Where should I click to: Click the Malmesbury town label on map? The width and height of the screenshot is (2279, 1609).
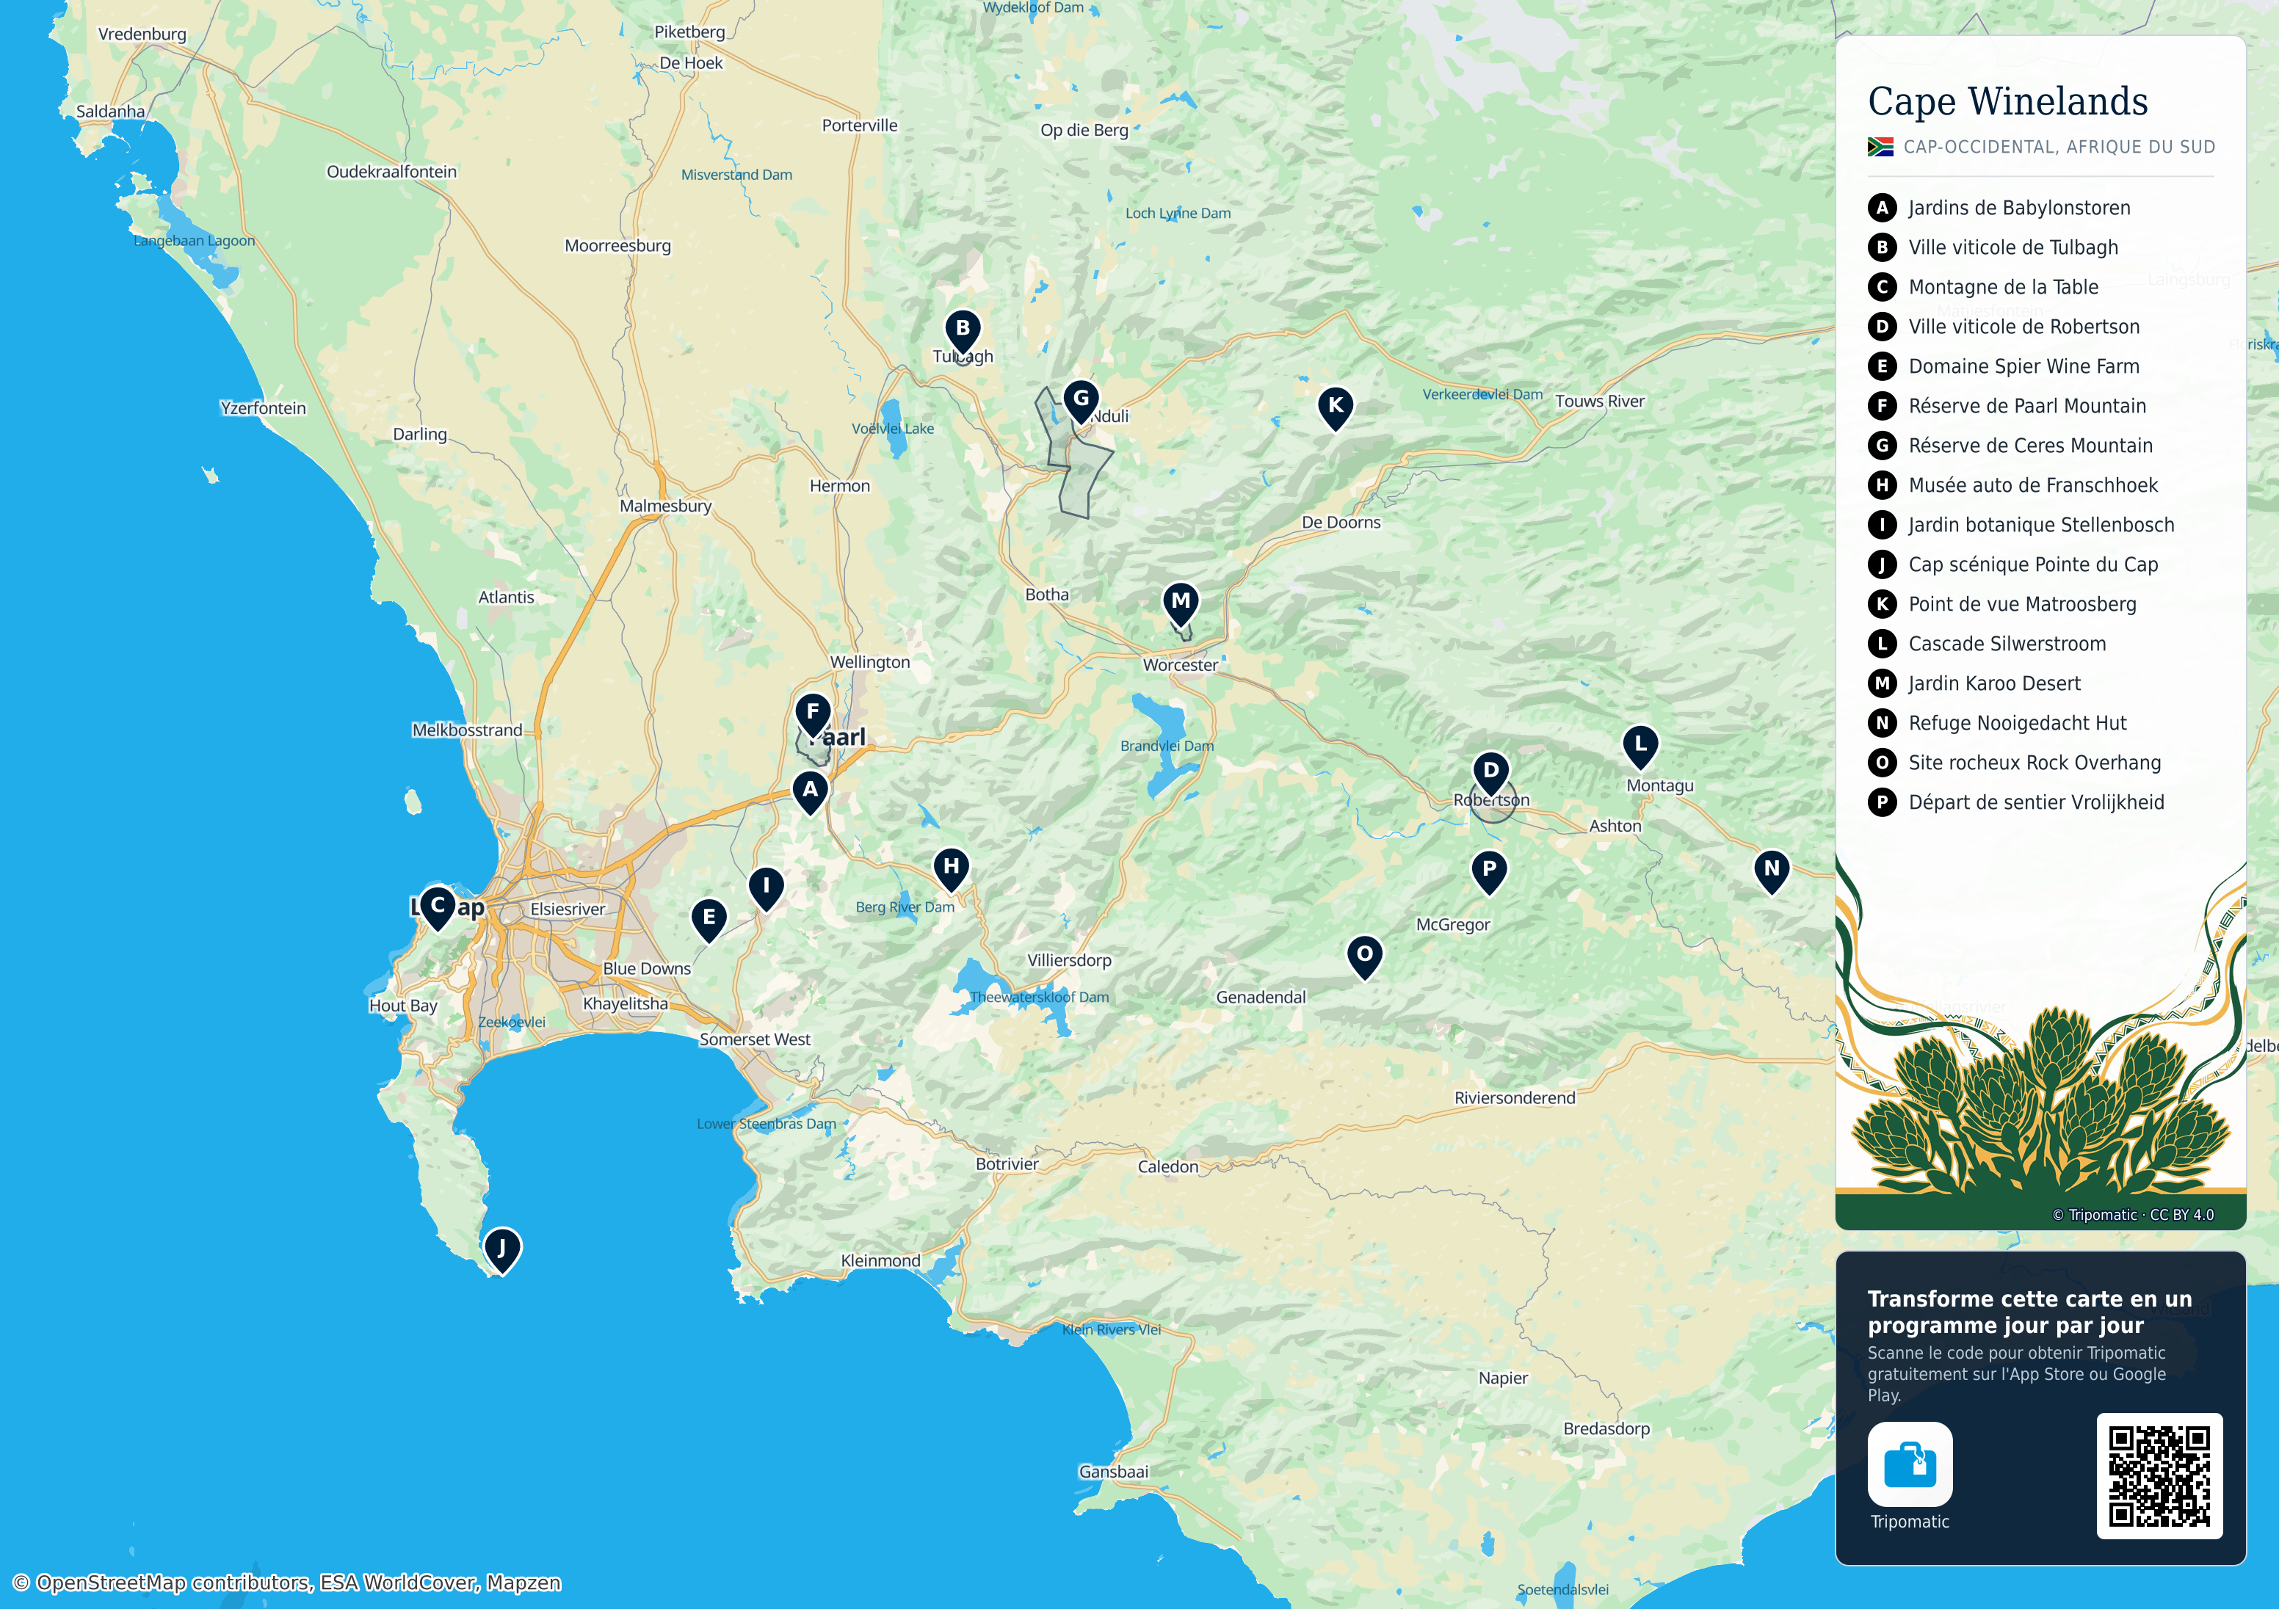(x=665, y=506)
